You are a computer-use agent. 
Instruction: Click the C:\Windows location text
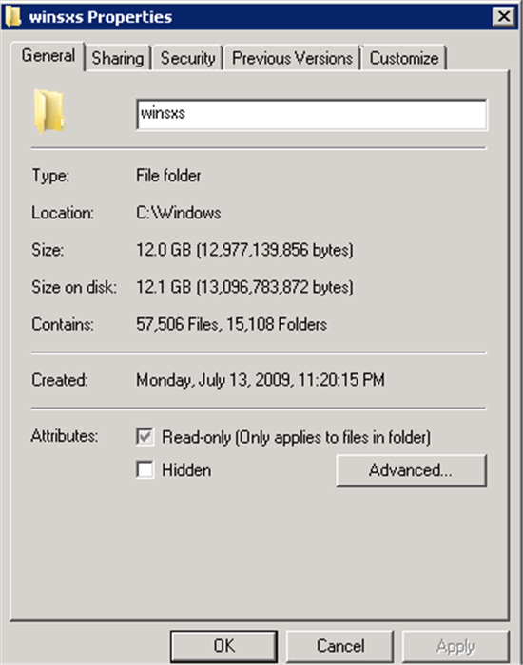pos(179,213)
